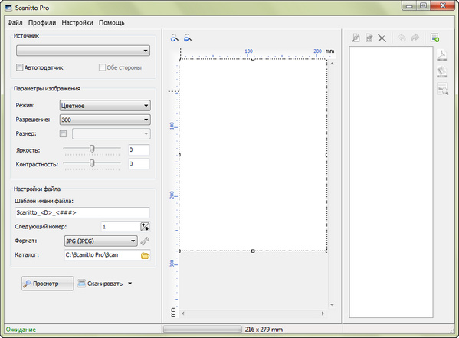
Task: Click the preview horizontal scrollbar right arrow
Action: pos(323,313)
